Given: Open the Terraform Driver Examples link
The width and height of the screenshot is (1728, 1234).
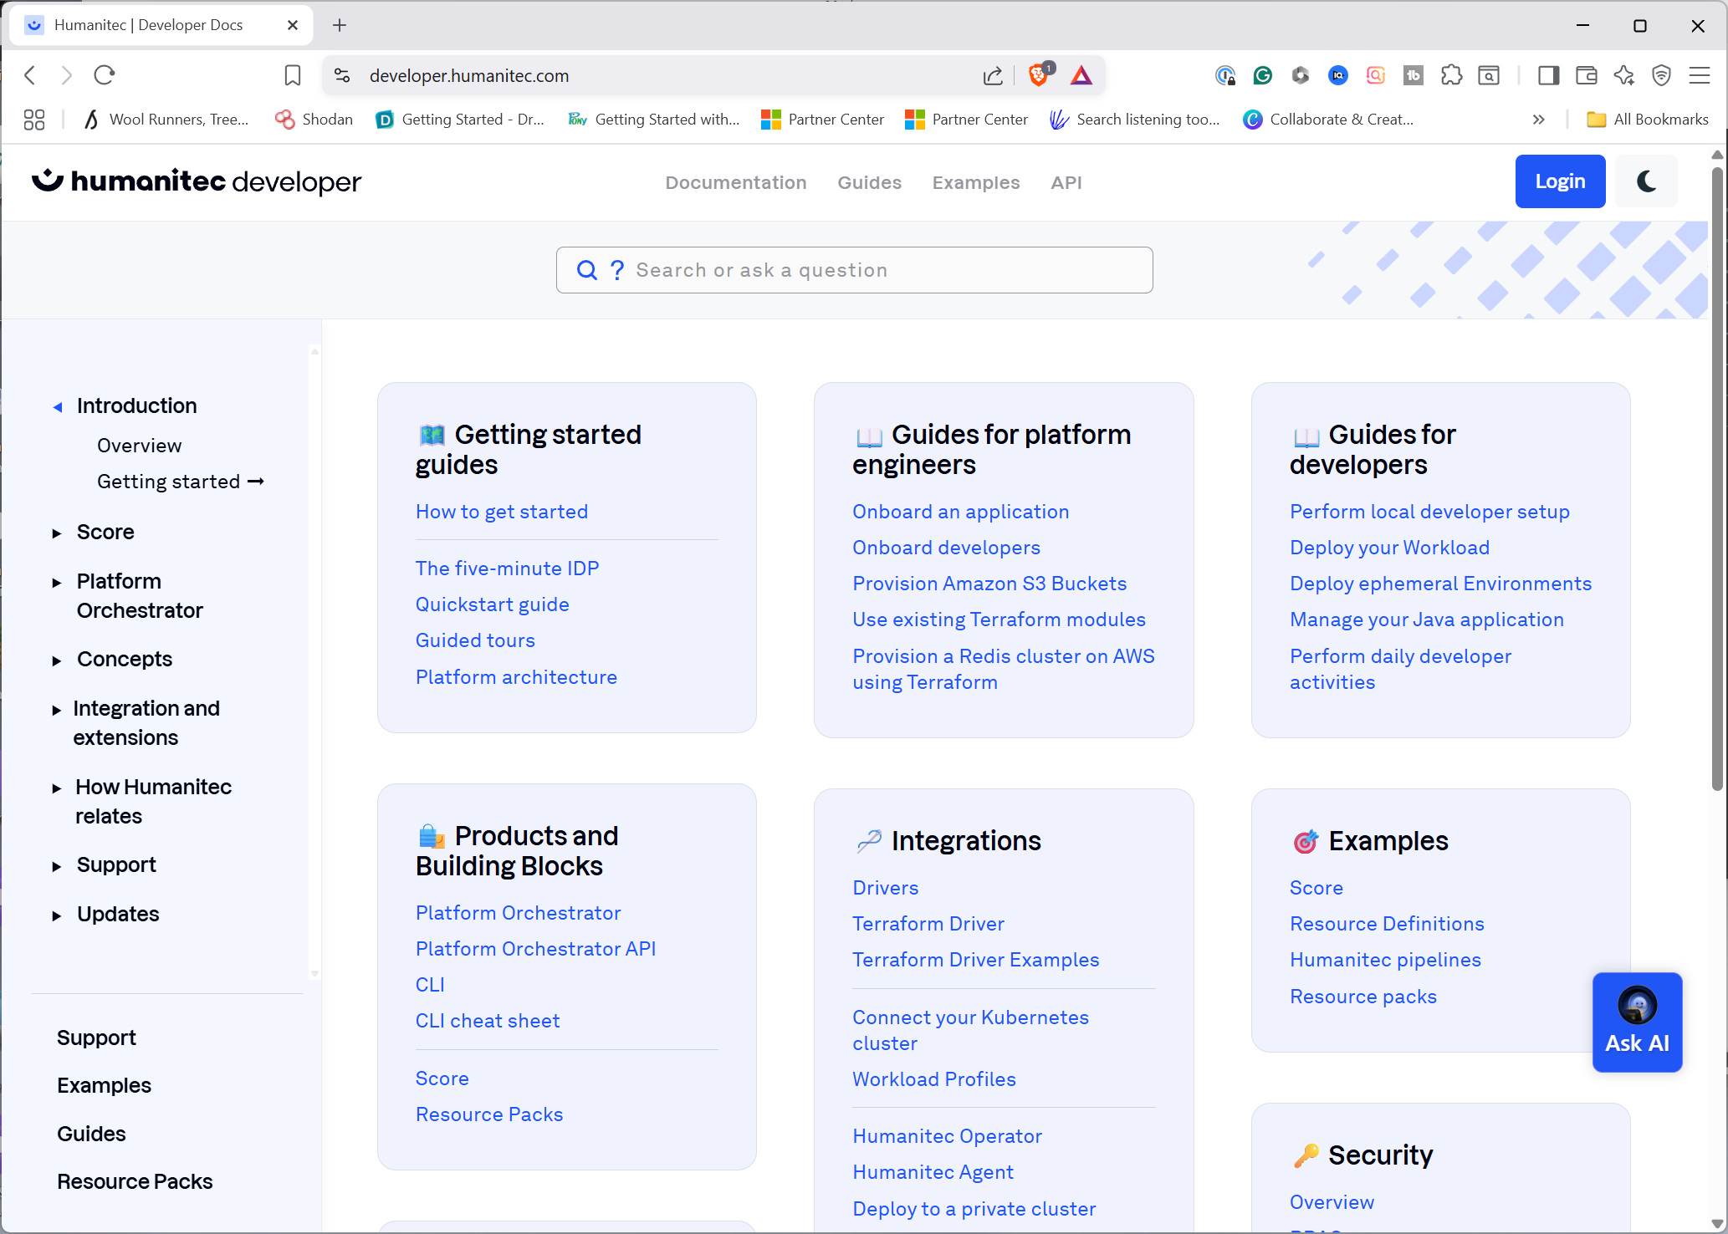Looking at the screenshot, I should [976, 960].
